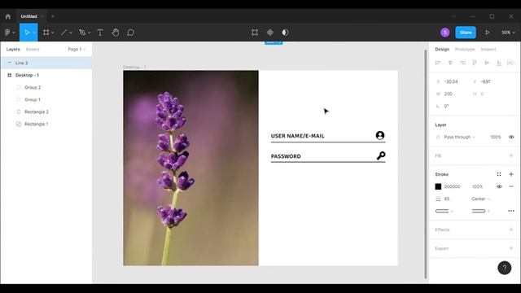
Task: Click the Edit object icon in toolbar
Action: (255, 33)
